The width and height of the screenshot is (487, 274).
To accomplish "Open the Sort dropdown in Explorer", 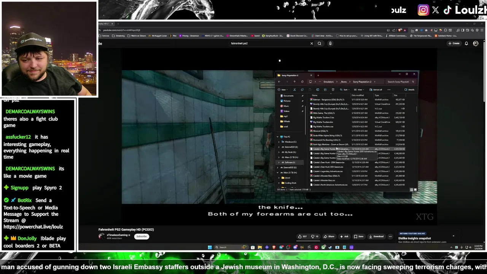I will (x=345, y=90).
